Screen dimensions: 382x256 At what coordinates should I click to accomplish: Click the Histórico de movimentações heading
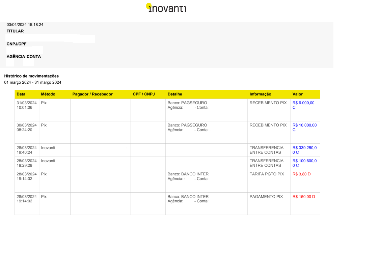[31, 76]
